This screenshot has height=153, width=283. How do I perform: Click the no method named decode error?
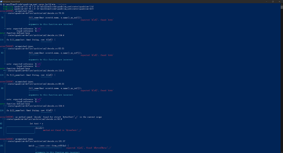(x=51, y=117)
